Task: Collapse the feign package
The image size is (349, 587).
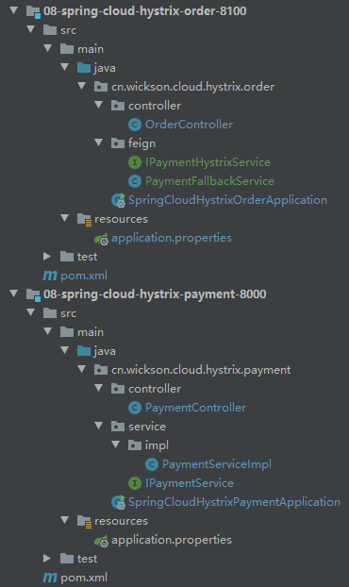Action: (99, 143)
